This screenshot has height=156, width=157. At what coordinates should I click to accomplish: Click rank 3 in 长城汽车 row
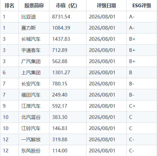[x=4, y=39]
